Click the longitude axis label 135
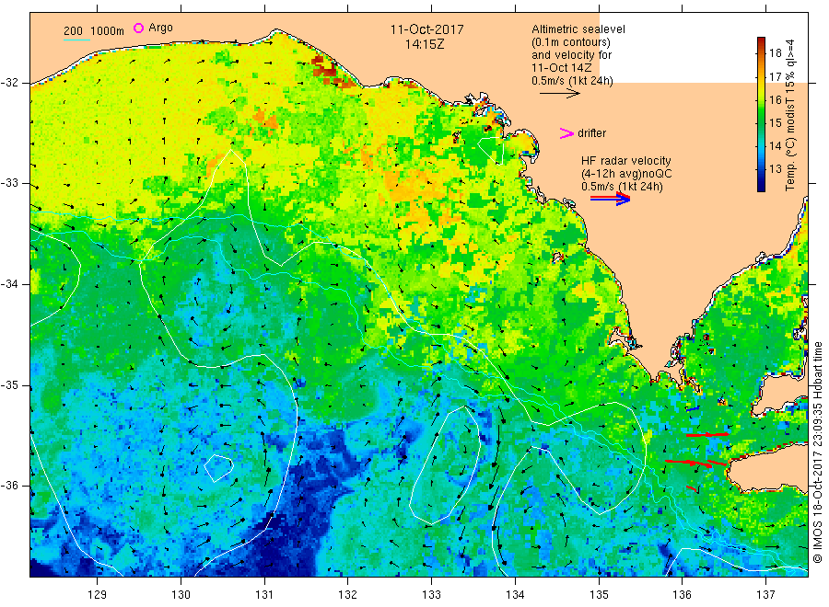This screenshot has height=607, width=829. (599, 595)
